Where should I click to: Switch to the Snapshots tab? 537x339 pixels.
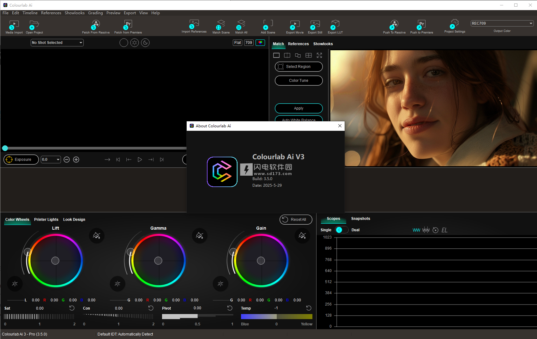pyautogui.click(x=360, y=219)
